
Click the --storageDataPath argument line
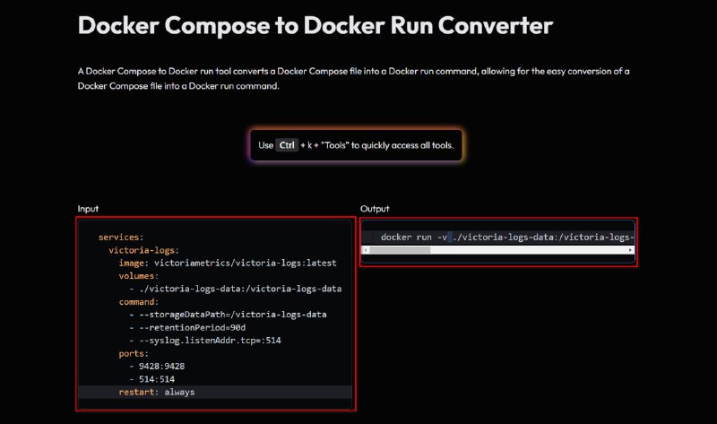coord(228,315)
